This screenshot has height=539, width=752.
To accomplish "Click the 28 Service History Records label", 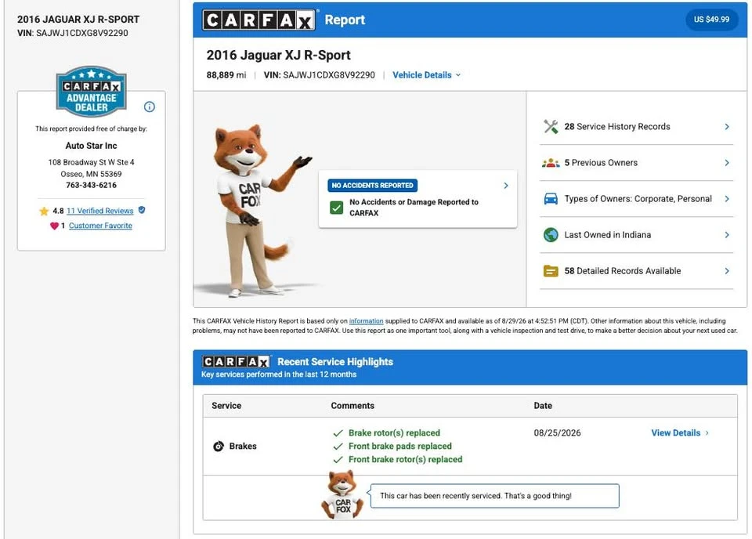I will tap(617, 127).
